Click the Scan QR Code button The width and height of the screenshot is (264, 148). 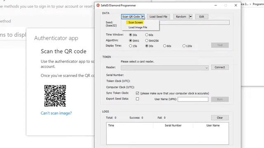click(131, 16)
